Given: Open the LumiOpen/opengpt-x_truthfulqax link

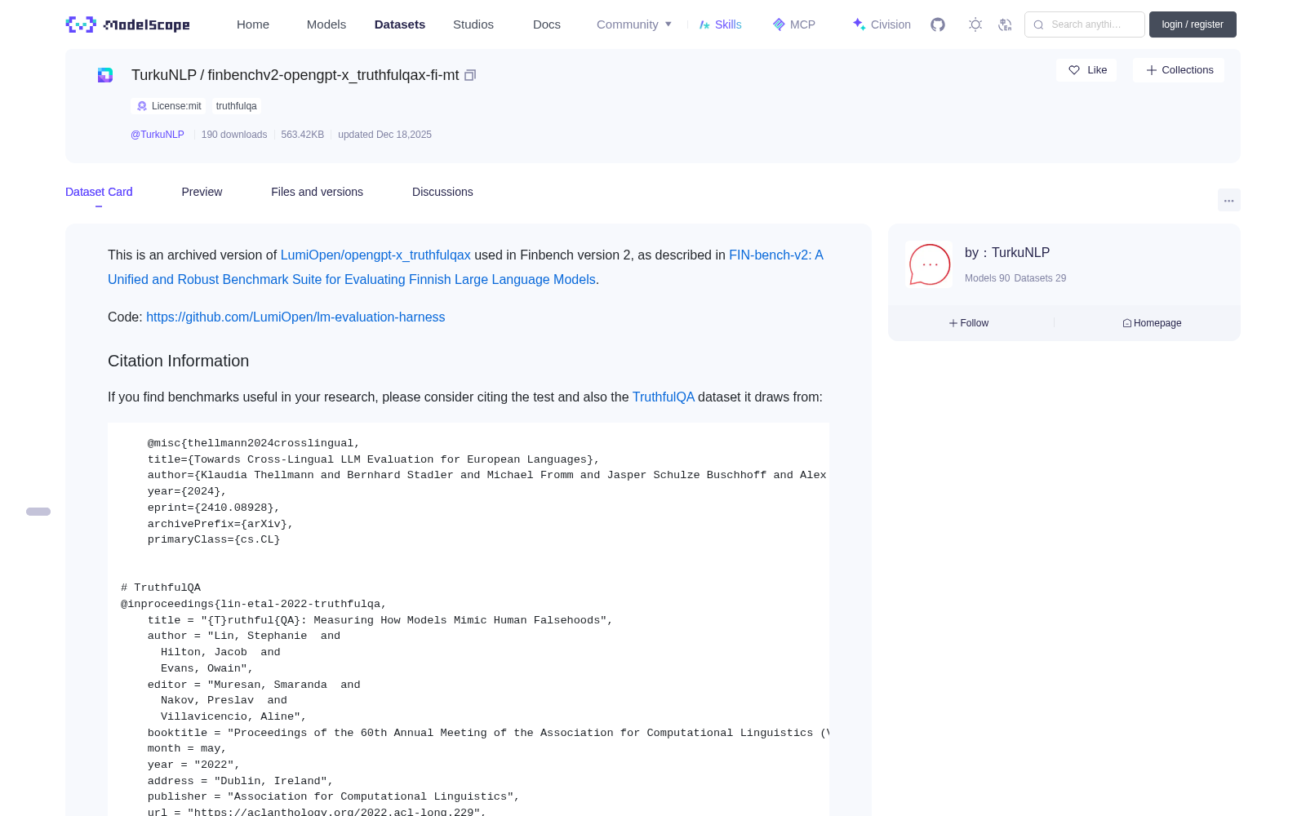Looking at the screenshot, I should (x=375, y=255).
